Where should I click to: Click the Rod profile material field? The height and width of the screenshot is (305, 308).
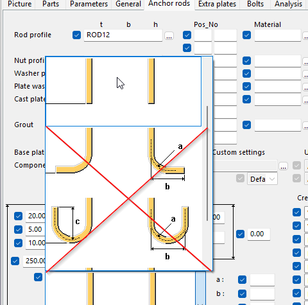pos(278,35)
